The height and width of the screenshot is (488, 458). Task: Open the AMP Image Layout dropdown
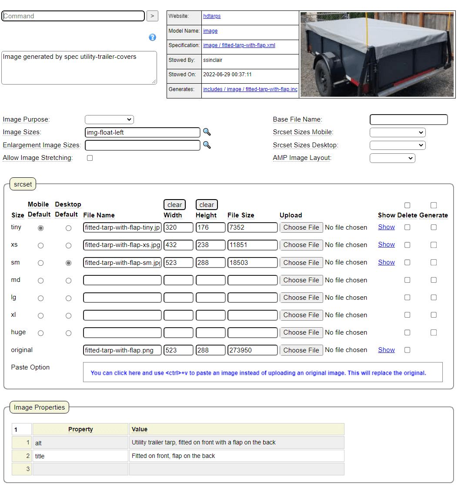392,158
